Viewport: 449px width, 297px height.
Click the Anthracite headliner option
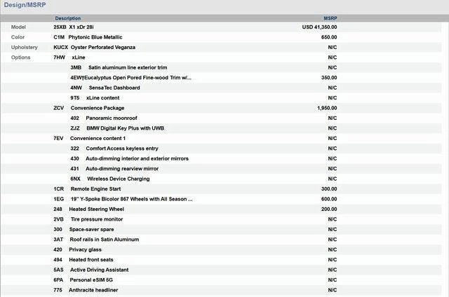93,291
